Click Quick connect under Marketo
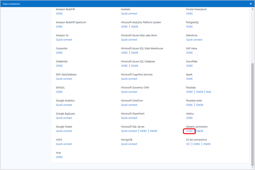 click(129, 14)
